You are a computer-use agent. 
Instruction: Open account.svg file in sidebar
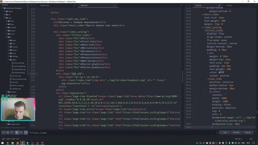click(17, 76)
